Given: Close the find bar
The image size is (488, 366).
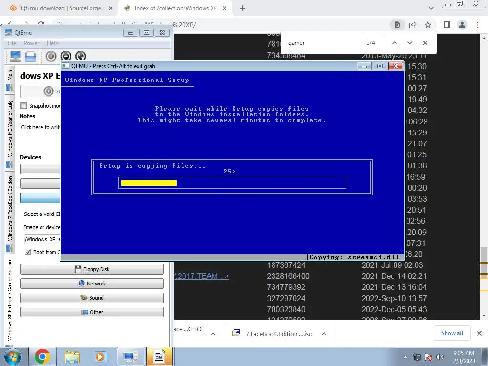Looking at the screenshot, I should point(425,43).
